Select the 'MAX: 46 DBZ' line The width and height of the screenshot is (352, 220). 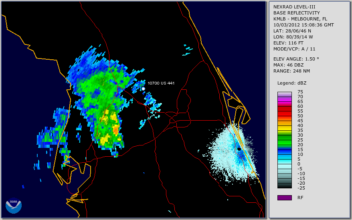(x=289, y=65)
